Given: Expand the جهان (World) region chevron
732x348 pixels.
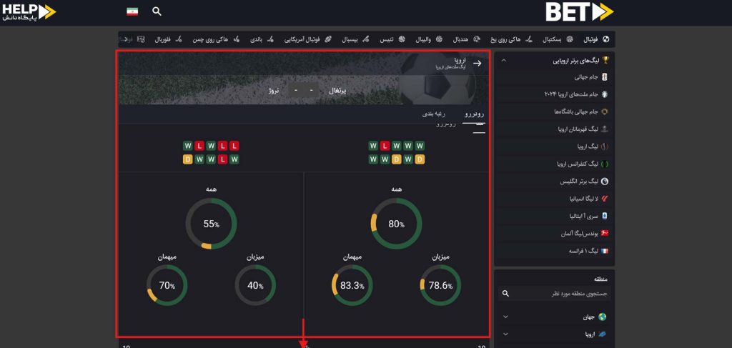Looking at the screenshot, I should tap(505, 317).
